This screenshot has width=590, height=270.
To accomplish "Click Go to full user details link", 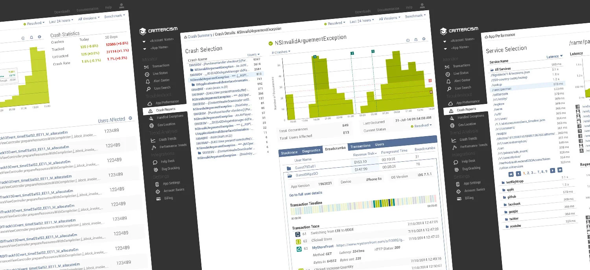I will click(x=306, y=193).
